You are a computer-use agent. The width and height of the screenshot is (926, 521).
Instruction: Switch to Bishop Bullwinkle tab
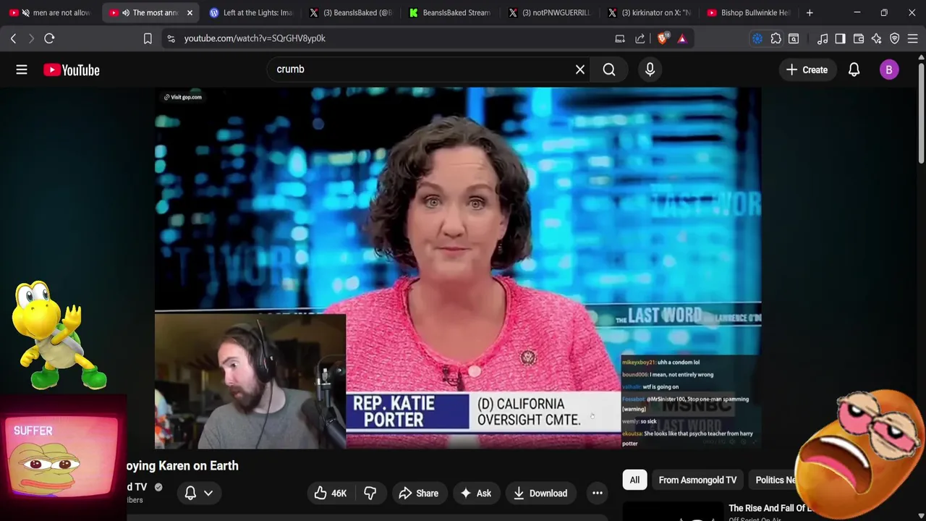(749, 13)
